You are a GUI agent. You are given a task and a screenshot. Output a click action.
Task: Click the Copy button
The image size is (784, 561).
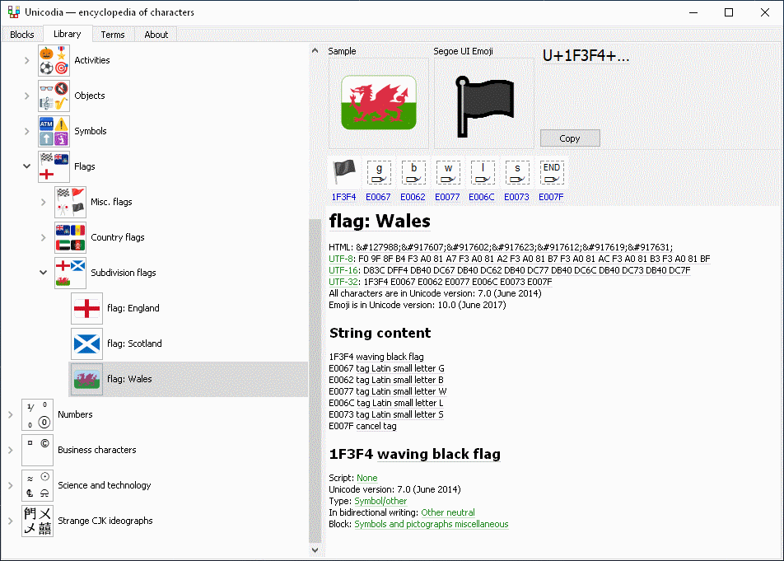pos(570,138)
